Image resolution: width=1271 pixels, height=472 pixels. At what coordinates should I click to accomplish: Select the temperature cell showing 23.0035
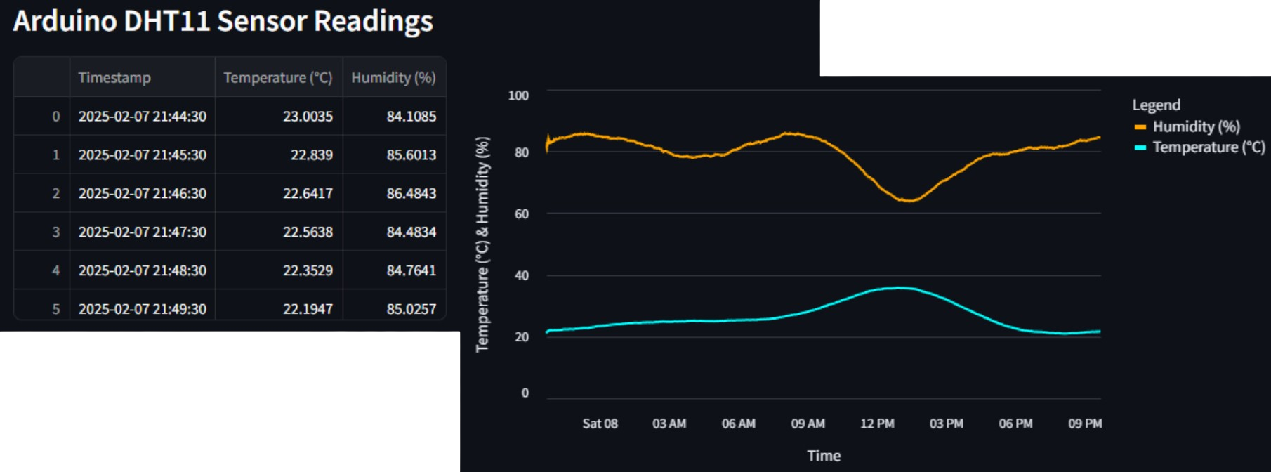coord(308,116)
